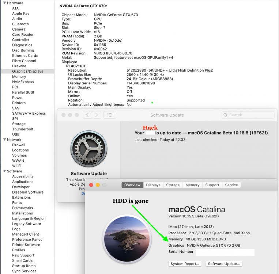This screenshot has width=279, height=274.
Task: Select Installations under Software
Action: 22,213
